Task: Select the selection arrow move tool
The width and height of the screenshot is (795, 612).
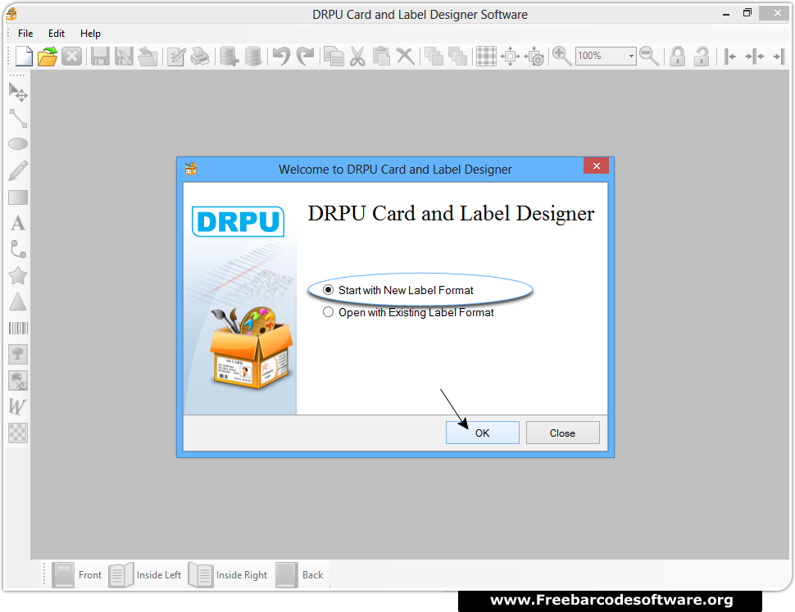Action: (18, 93)
